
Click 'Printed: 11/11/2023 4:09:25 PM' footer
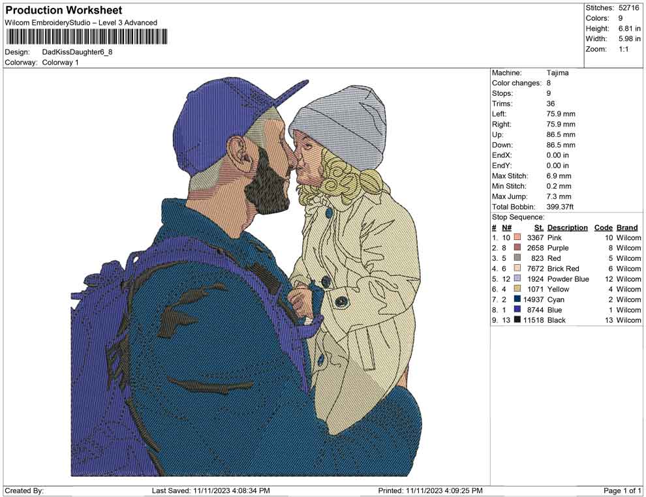tap(430, 490)
